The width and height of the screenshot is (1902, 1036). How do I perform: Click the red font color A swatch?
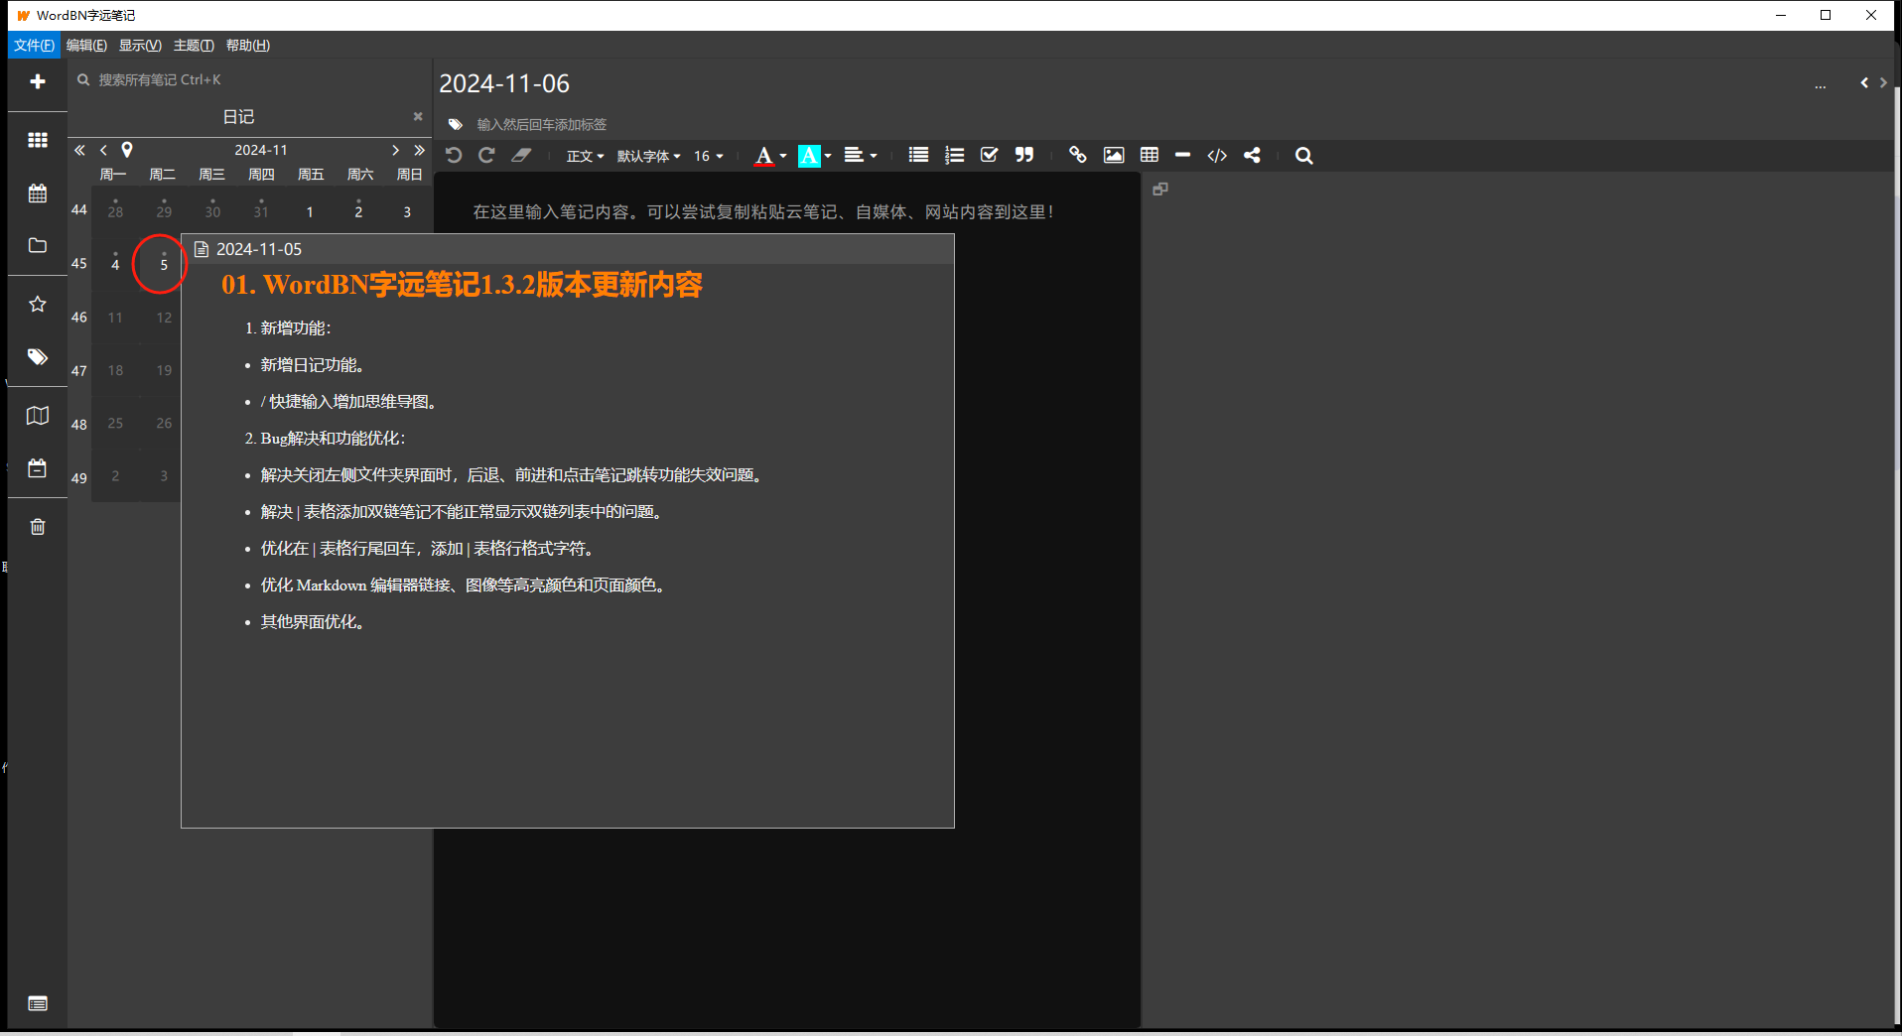tap(763, 156)
